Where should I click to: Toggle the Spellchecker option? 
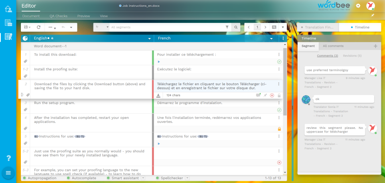[170, 178]
